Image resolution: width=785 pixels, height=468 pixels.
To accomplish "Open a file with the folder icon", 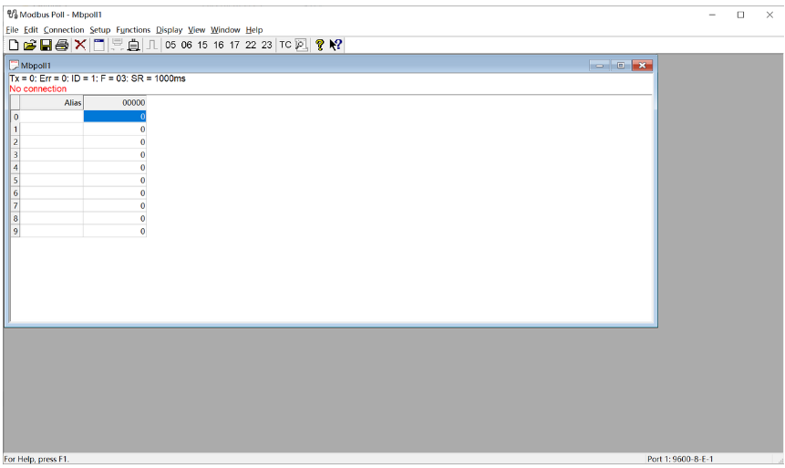I will [29, 45].
